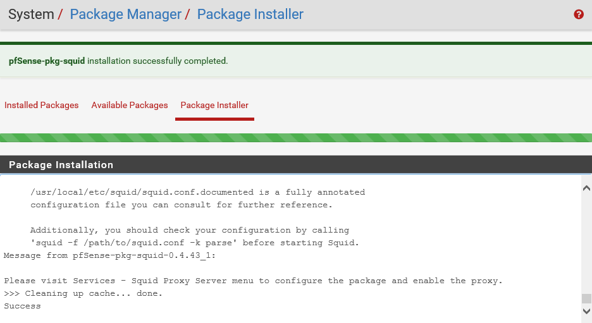Open the Available Packages tab
The image size is (592, 323).
point(130,106)
